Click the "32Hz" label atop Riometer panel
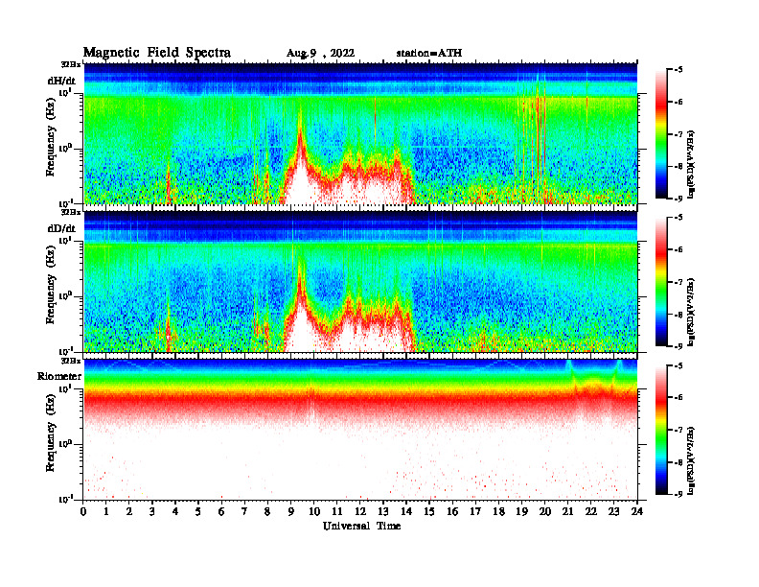This screenshot has width=759, height=587. point(71,361)
